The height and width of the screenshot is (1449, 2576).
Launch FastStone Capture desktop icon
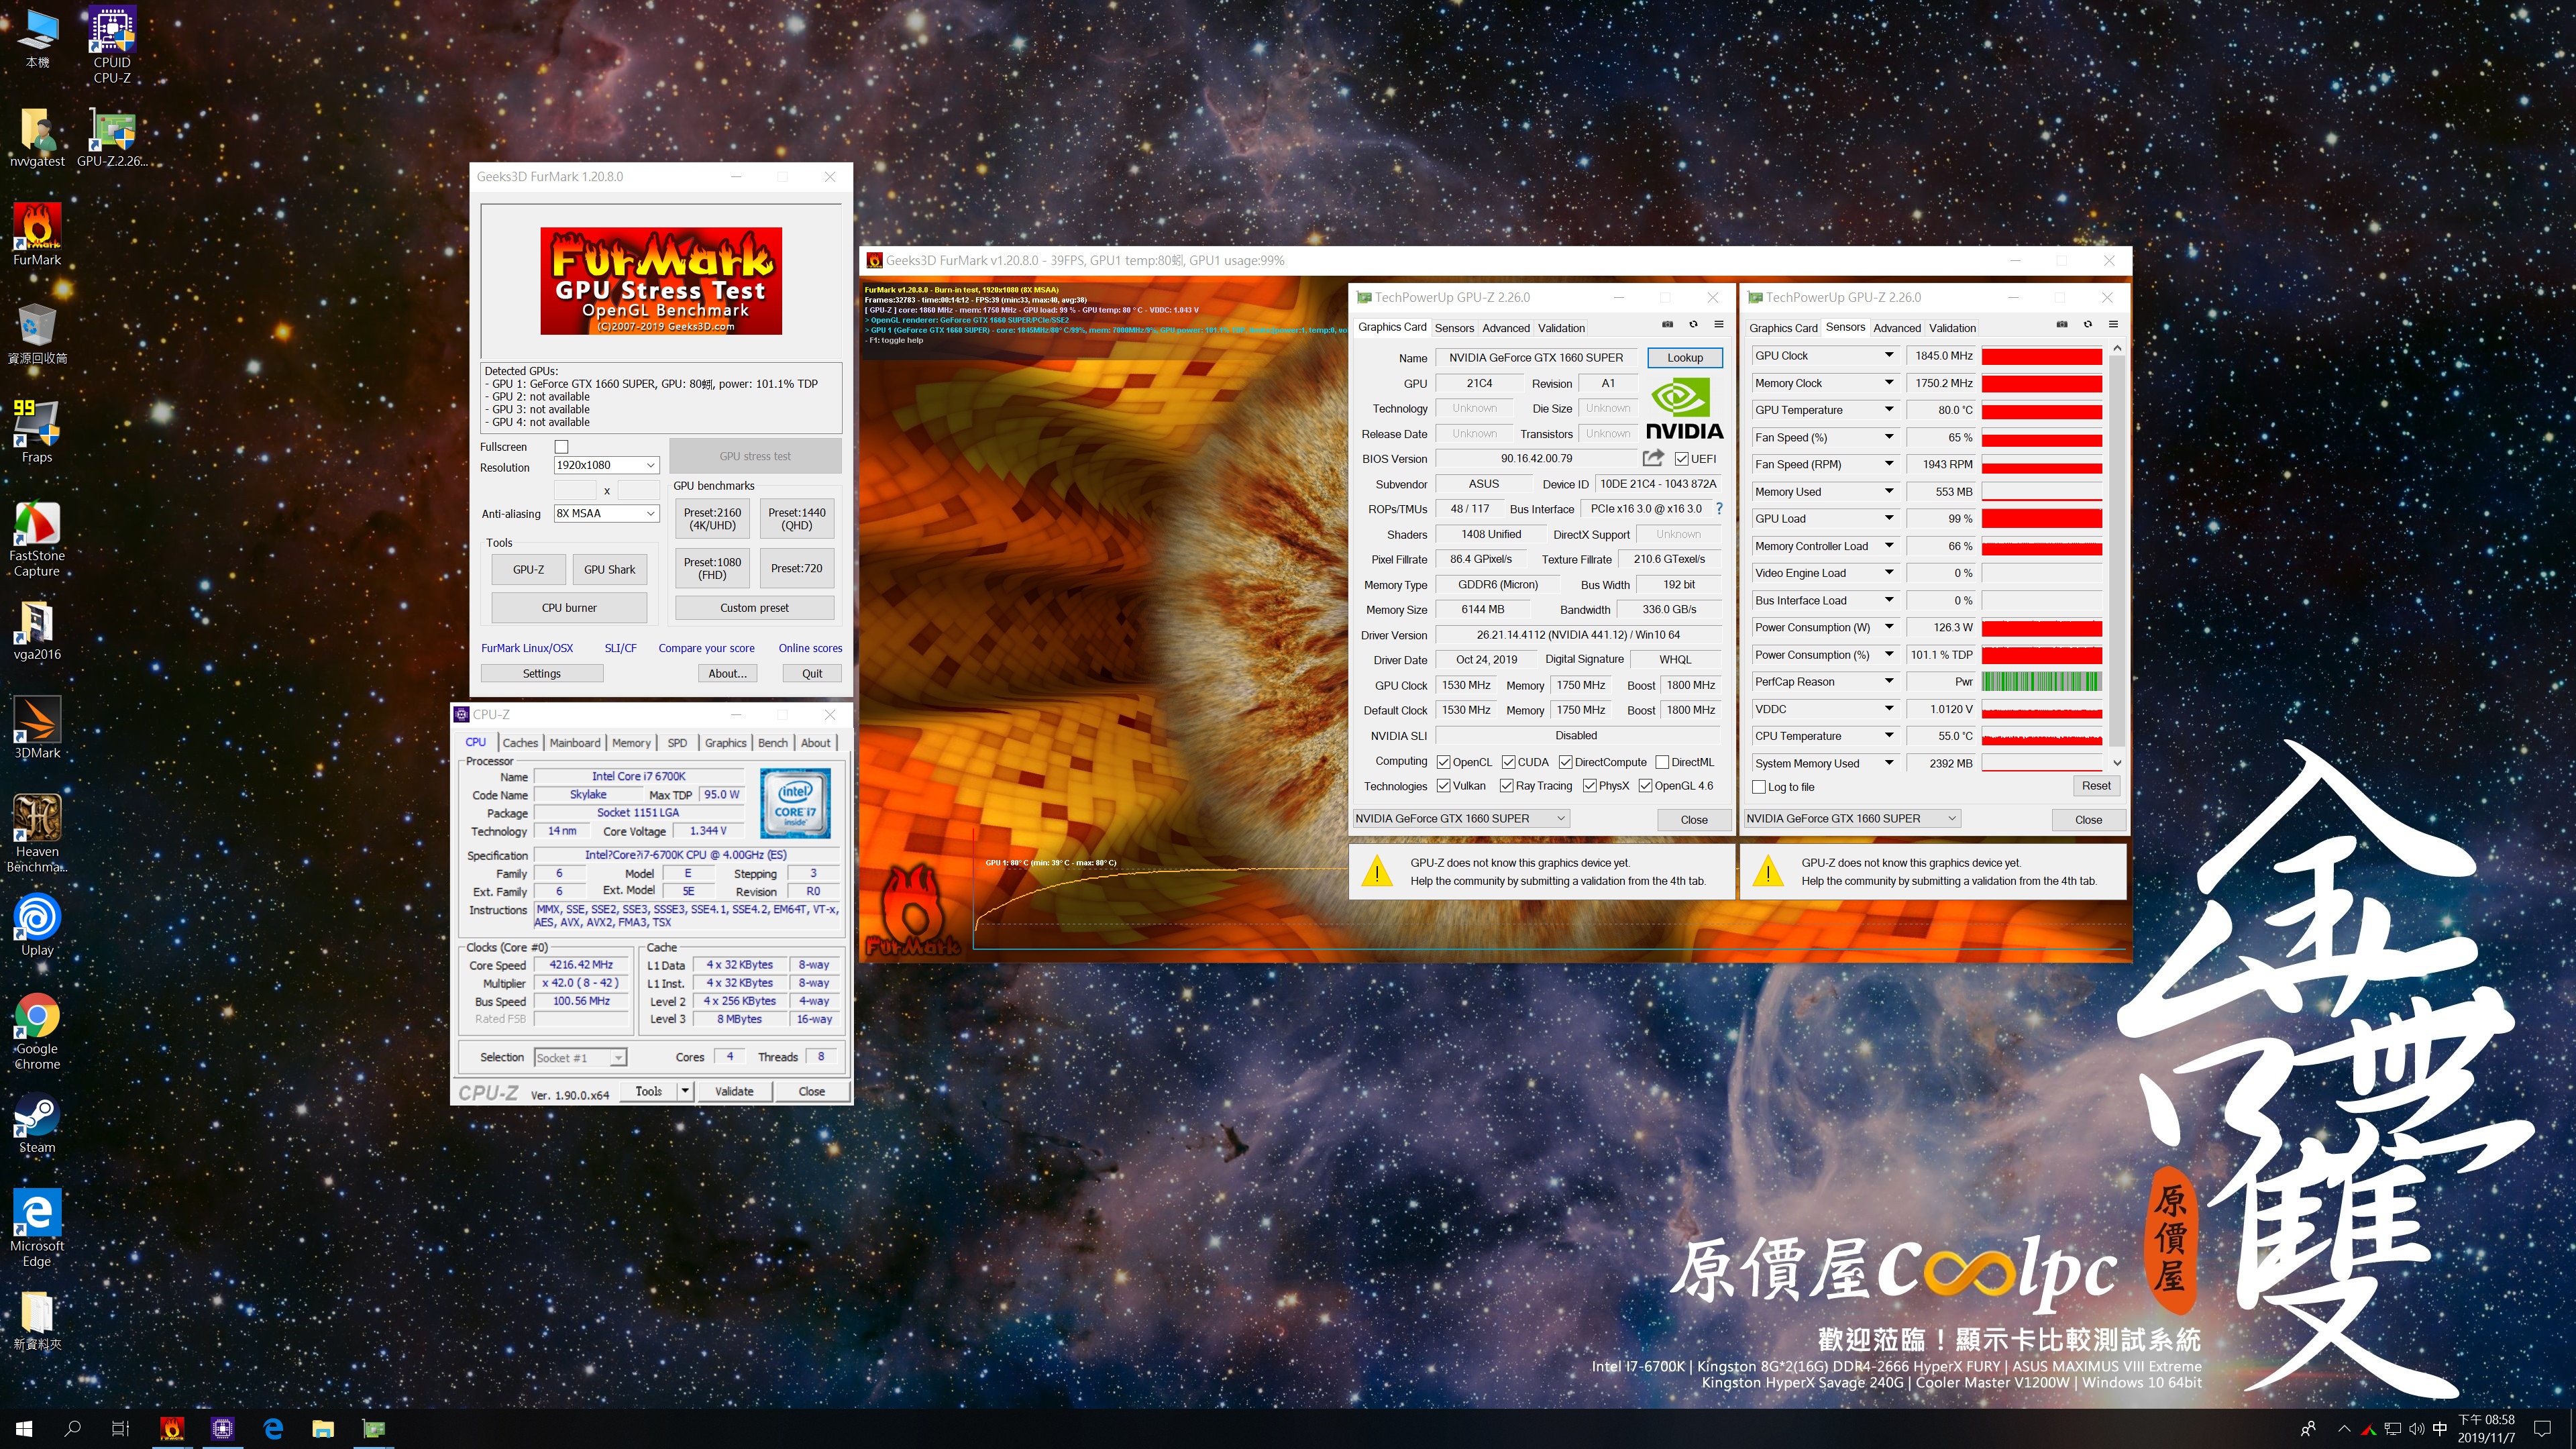coord(37,538)
